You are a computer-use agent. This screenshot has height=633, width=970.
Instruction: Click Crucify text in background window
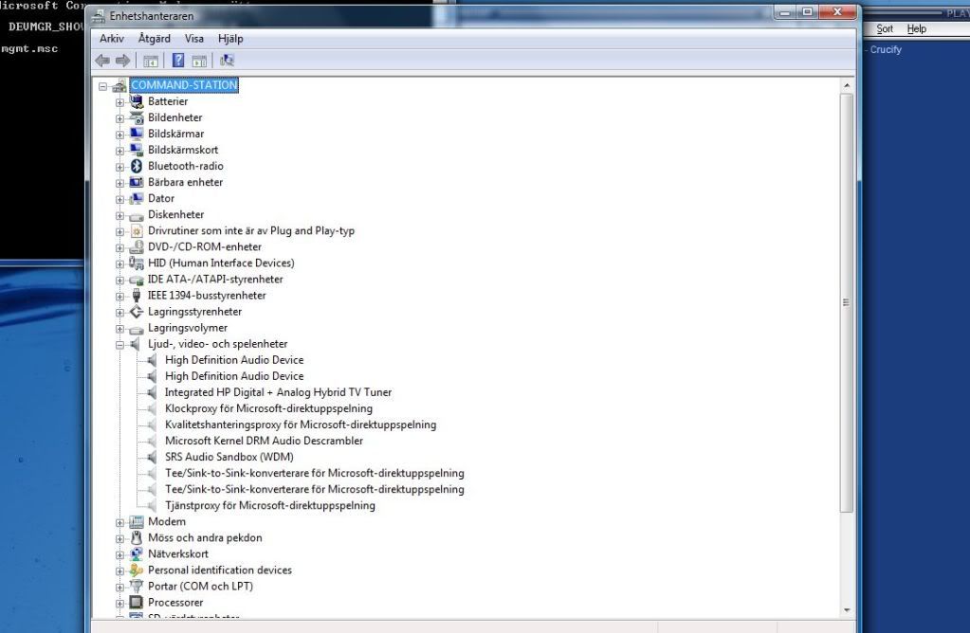[x=886, y=49]
